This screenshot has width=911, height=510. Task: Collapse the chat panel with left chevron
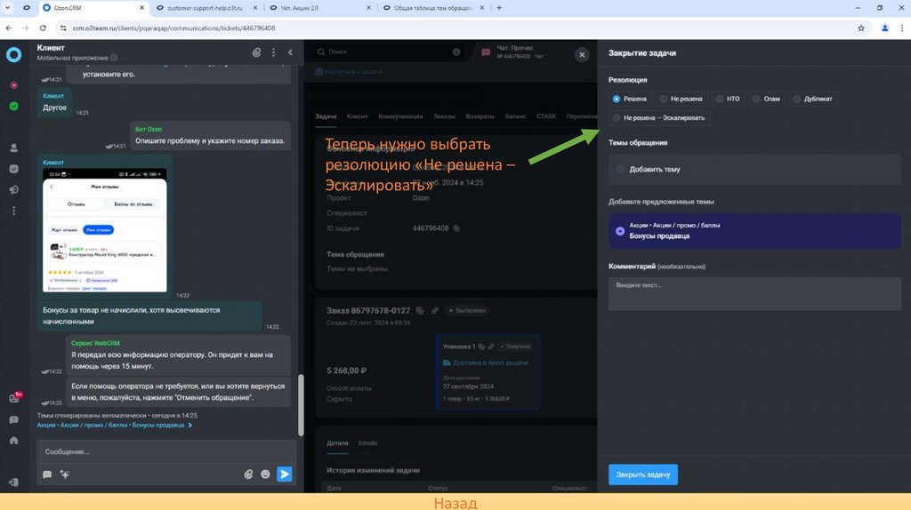click(290, 52)
